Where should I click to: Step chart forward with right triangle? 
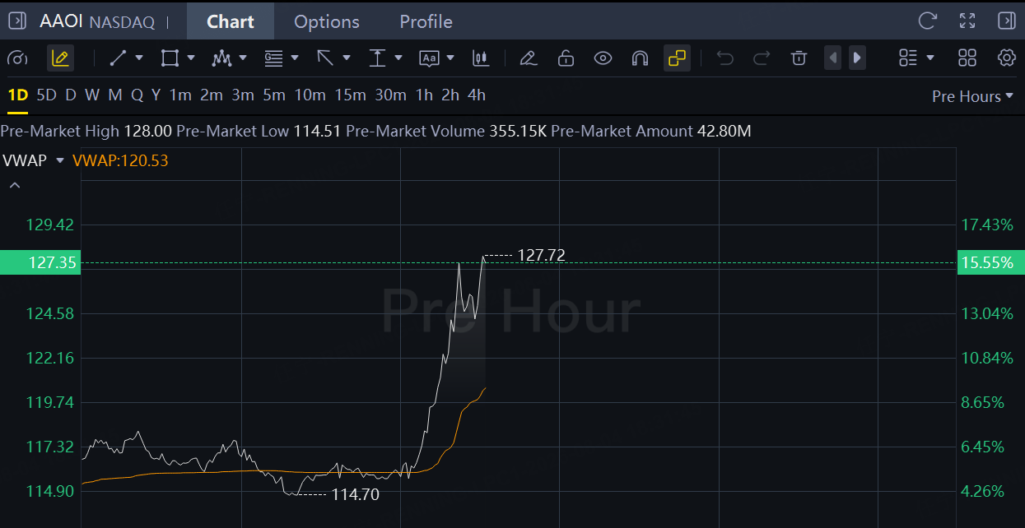857,58
